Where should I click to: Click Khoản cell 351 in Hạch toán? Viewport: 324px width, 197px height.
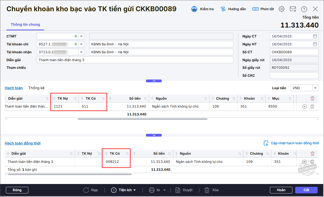coord(251,107)
